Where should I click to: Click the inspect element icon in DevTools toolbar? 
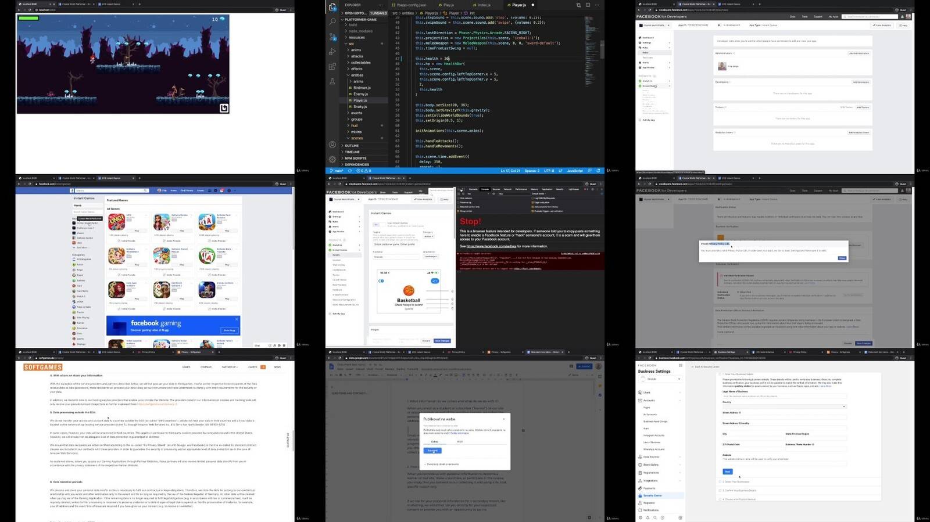tap(457, 189)
